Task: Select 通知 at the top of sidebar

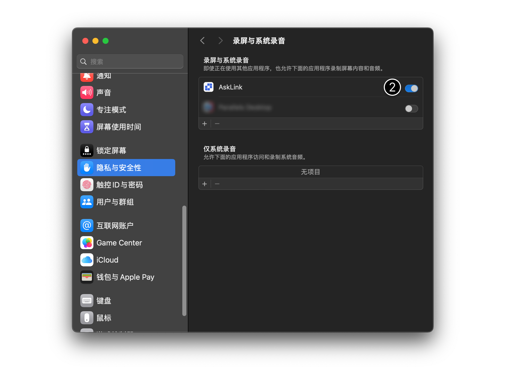Action: [x=104, y=76]
